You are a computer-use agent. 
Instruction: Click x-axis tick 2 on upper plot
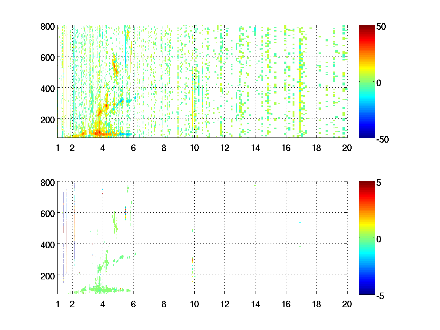tap(73, 148)
